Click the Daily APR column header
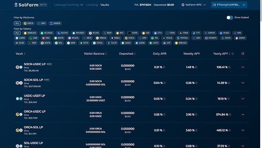 point(159,54)
